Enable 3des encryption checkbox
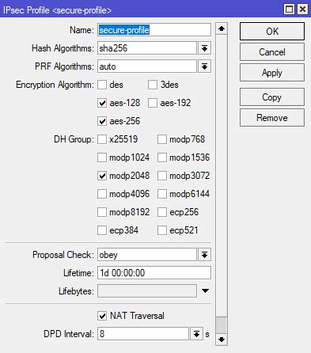311x353 pixels. coord(153,85)
